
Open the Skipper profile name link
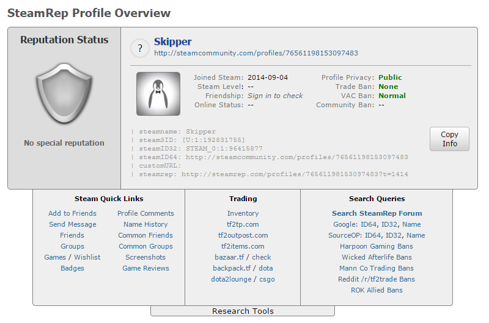172,42
